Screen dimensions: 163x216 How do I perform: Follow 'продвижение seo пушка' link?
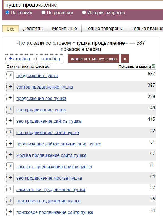coord(41,99)
